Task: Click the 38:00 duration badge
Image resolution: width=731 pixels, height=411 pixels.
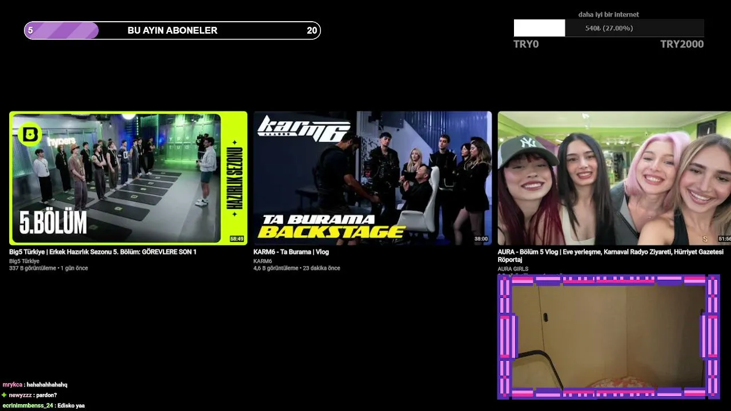Action: [481, 239]
